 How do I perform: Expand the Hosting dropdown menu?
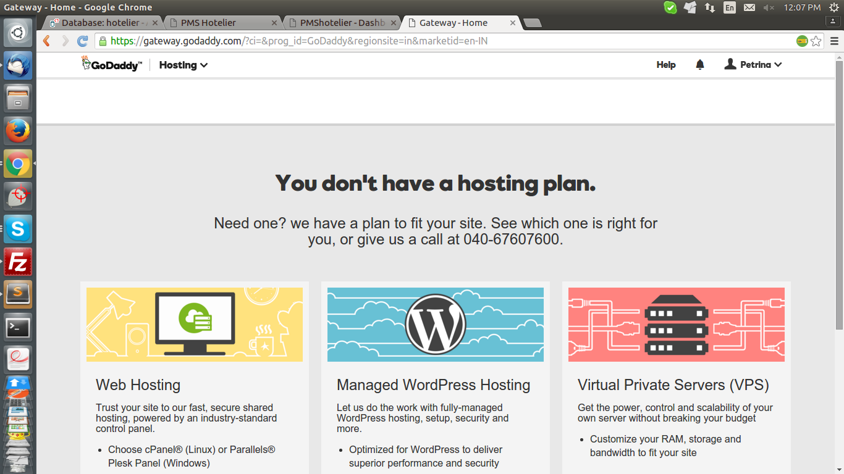coord(183,65)
